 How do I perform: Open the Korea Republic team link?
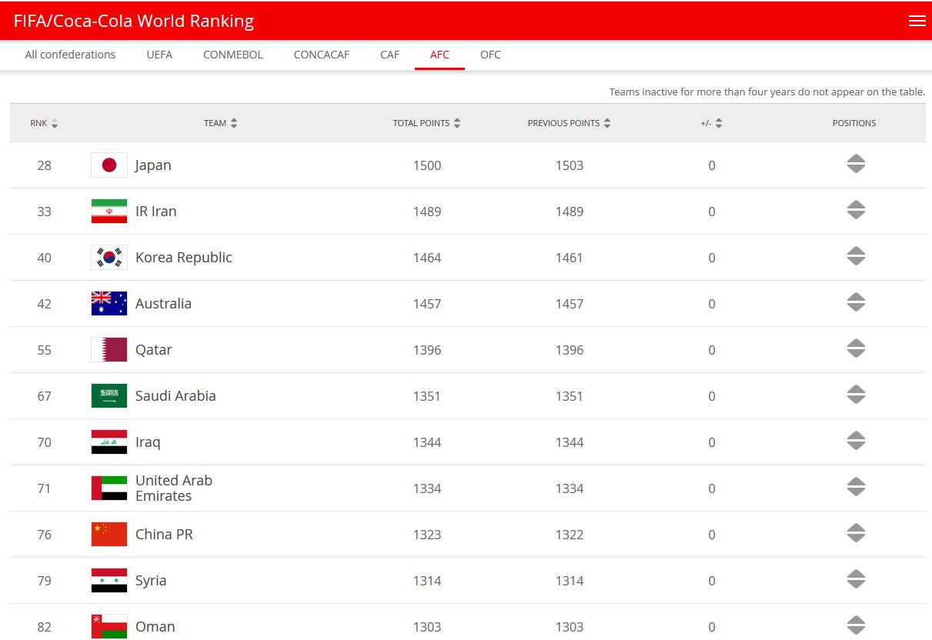coord(184,258)
